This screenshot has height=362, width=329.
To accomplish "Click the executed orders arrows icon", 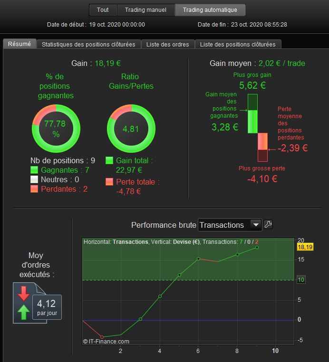I will pos(24,303).
